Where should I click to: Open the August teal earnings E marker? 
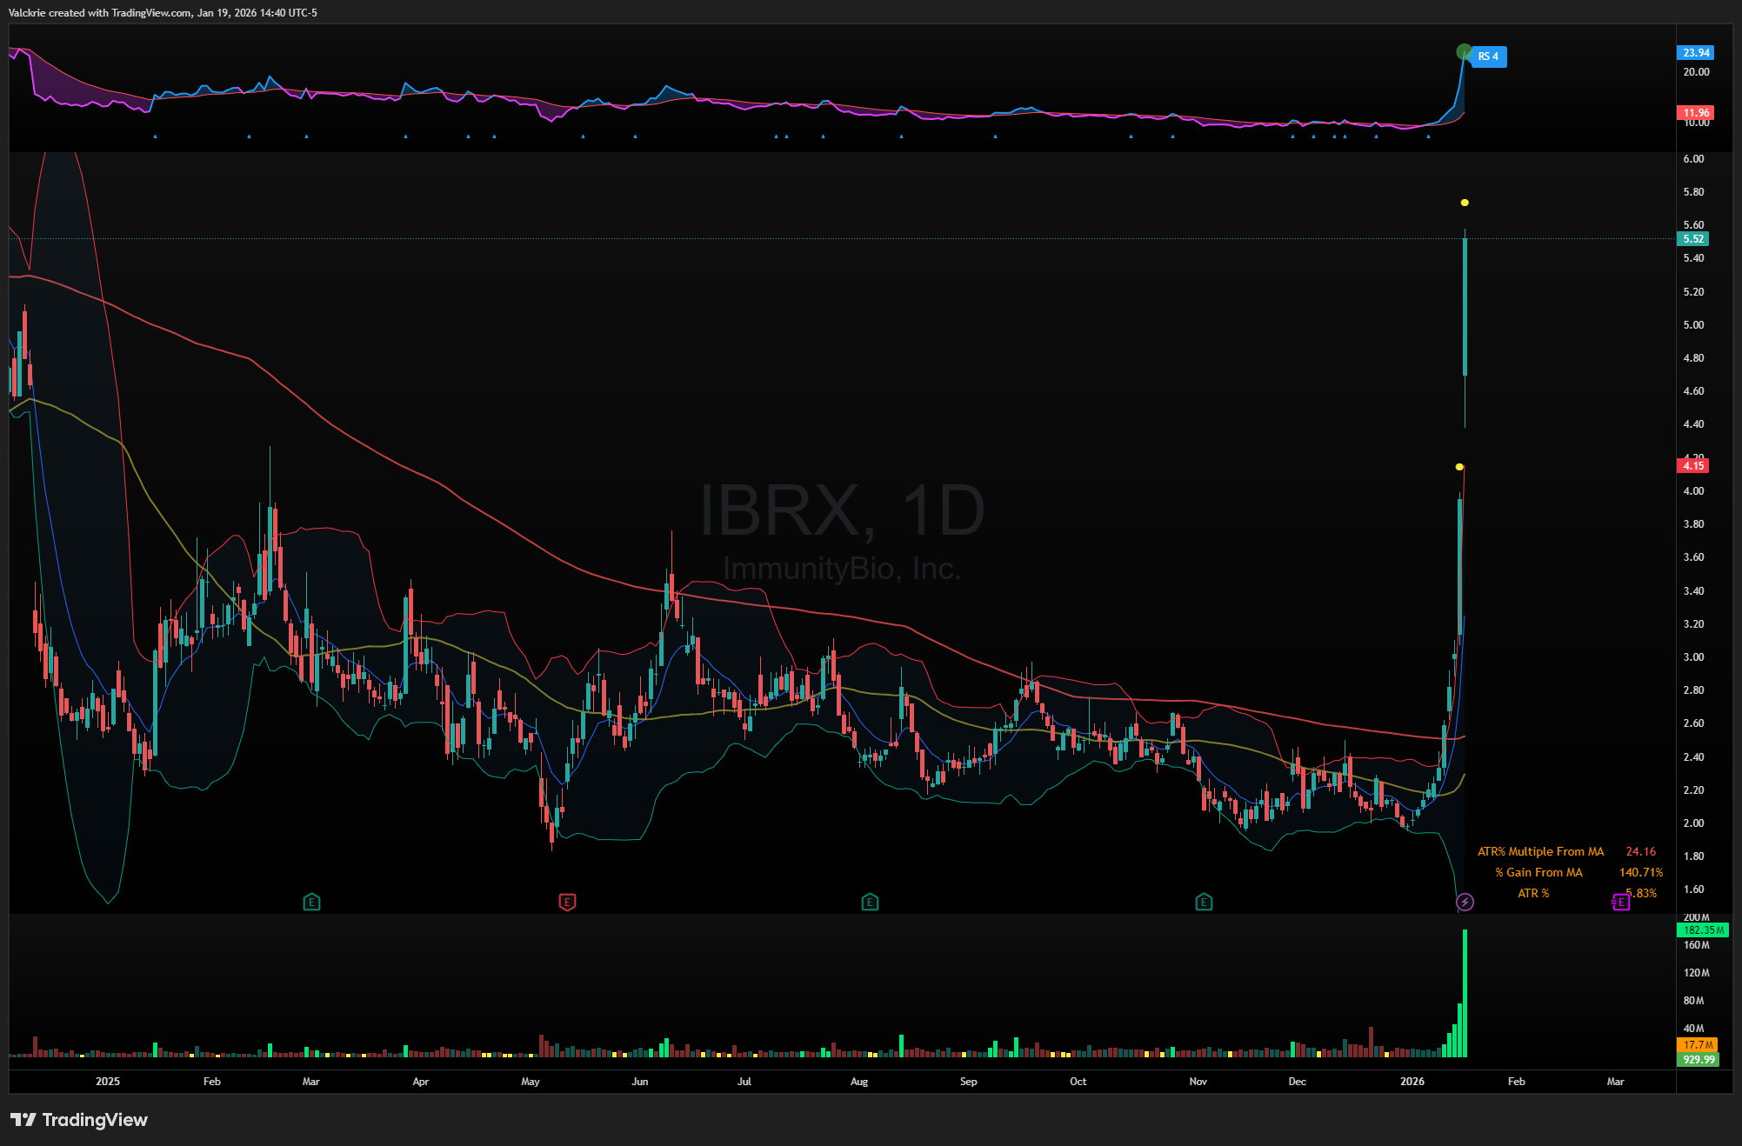tap(870, 903)
